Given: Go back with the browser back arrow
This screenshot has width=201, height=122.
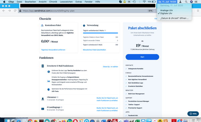Looking at the screenshot, I should pos(4,11).
